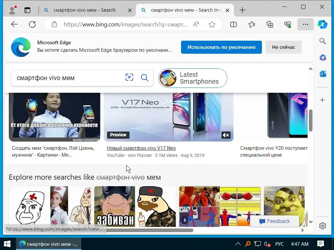The image size is (334, 250).
Task: Click the scroll right arrow at bottom
Action: pyautogui.click(x=303, y=230)
